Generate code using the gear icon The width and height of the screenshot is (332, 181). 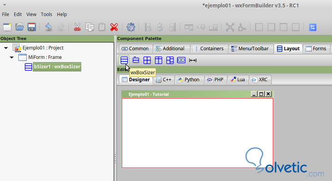point(131,27)
